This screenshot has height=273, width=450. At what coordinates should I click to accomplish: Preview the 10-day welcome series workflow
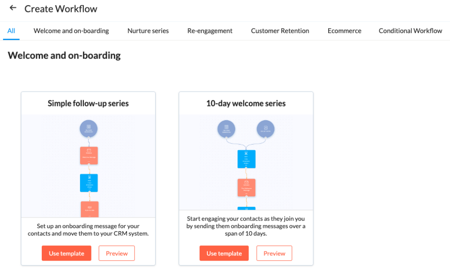click(x=274, y=253)
